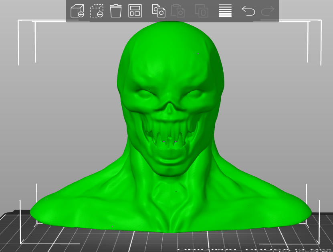Click the Add model cube icon

[x=77, y=11]
